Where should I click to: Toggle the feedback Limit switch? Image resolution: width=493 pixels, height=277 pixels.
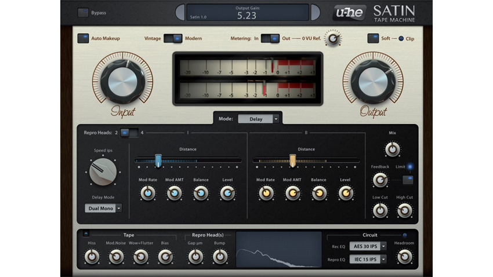[x=408, y=180]
